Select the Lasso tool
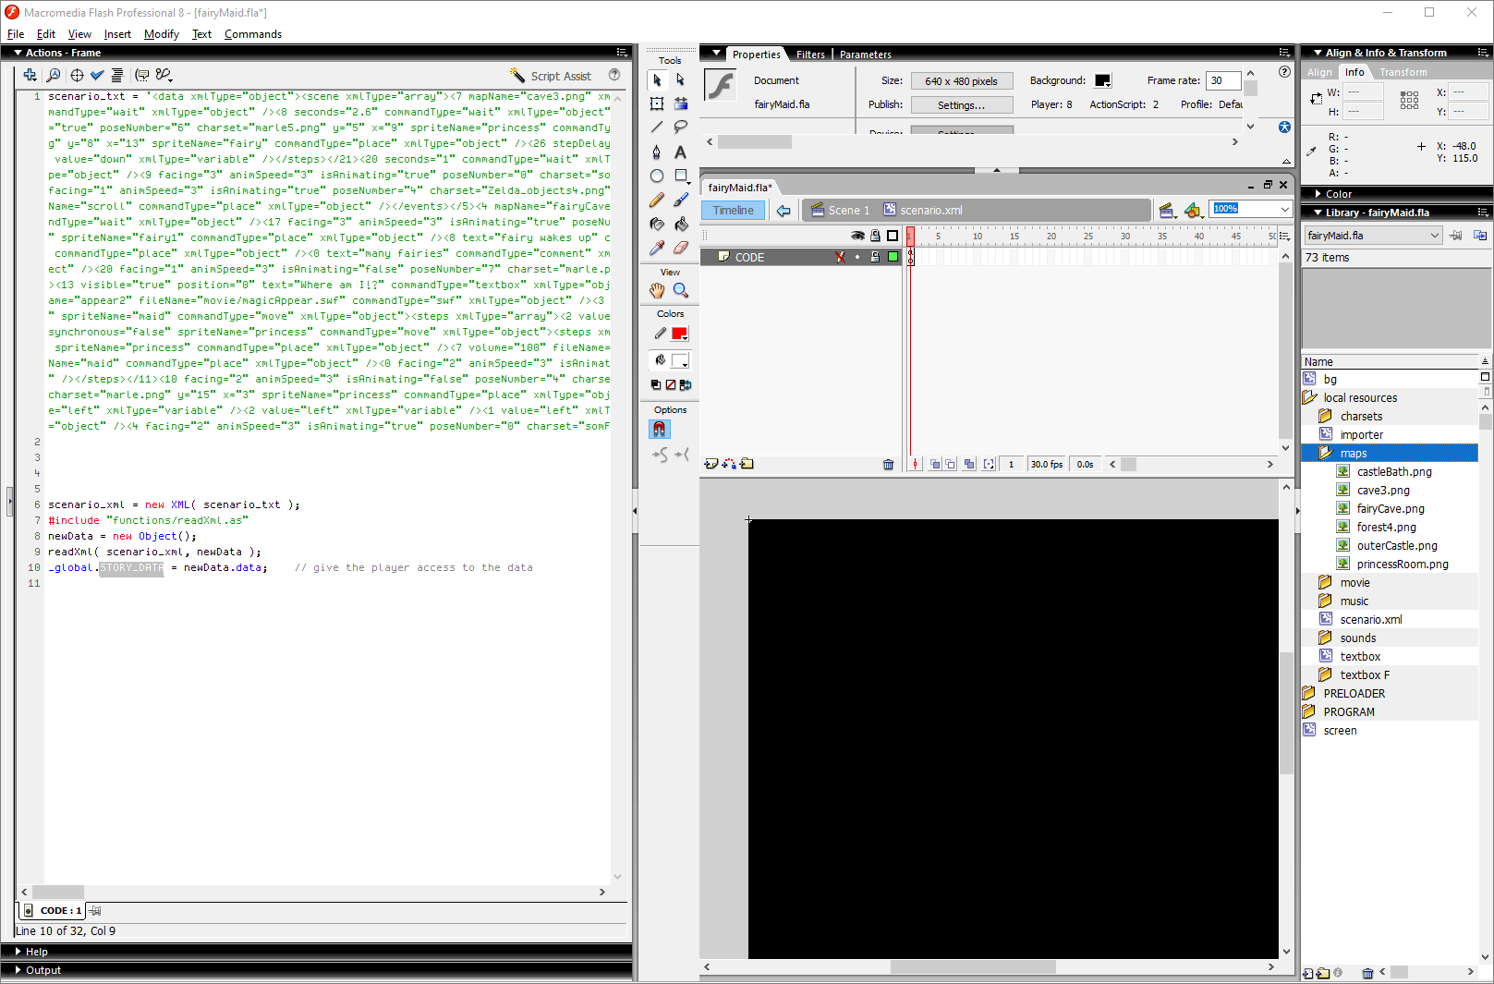The image size is (1494, 984). pos(681,128)
